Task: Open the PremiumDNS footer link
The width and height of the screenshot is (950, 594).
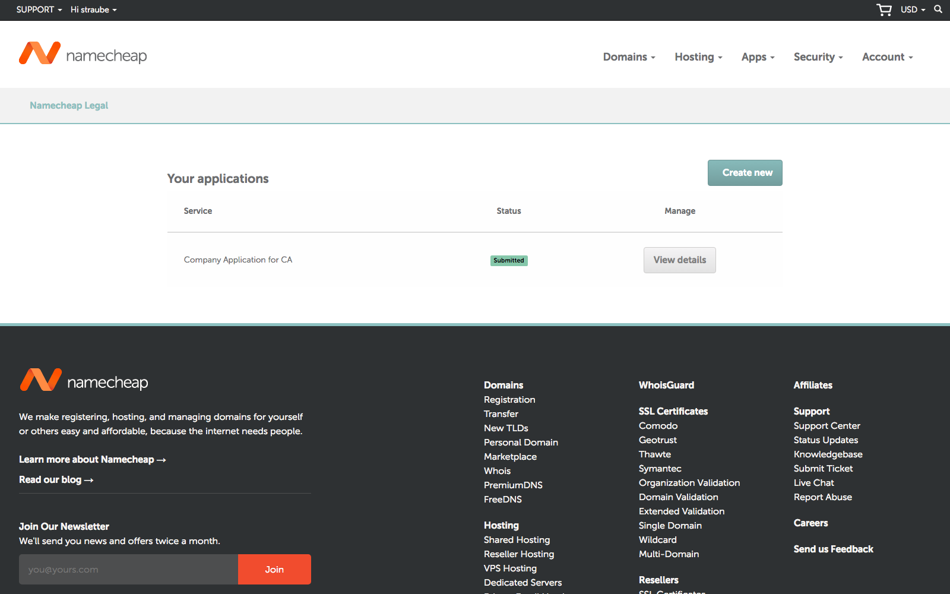Action: (513, 485)
